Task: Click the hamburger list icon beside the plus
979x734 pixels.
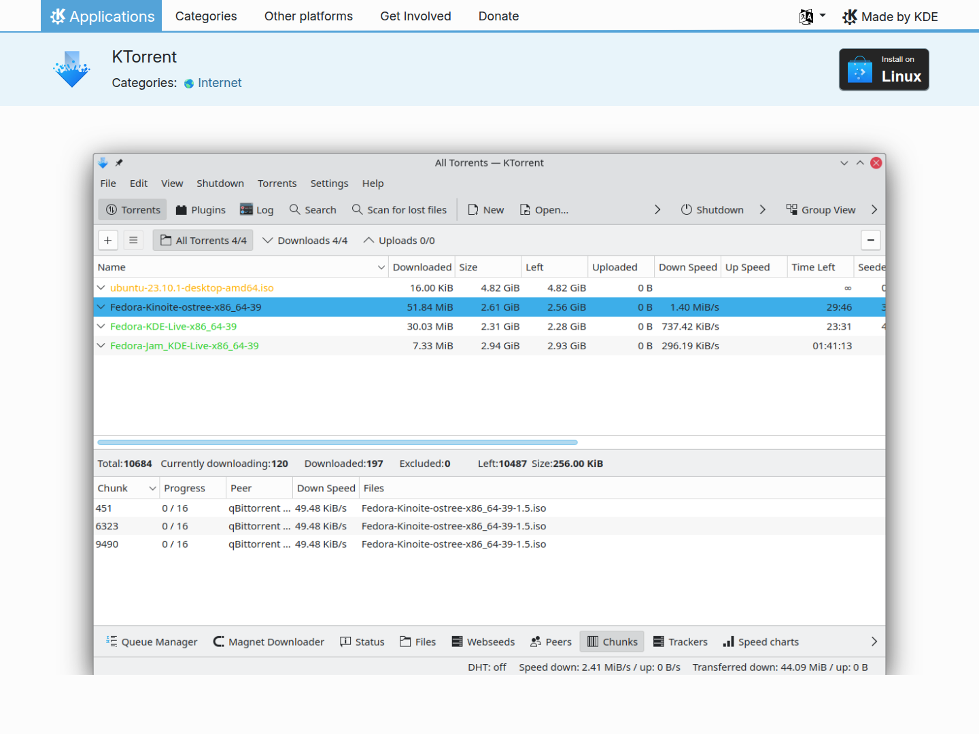Action: point(133,240)
